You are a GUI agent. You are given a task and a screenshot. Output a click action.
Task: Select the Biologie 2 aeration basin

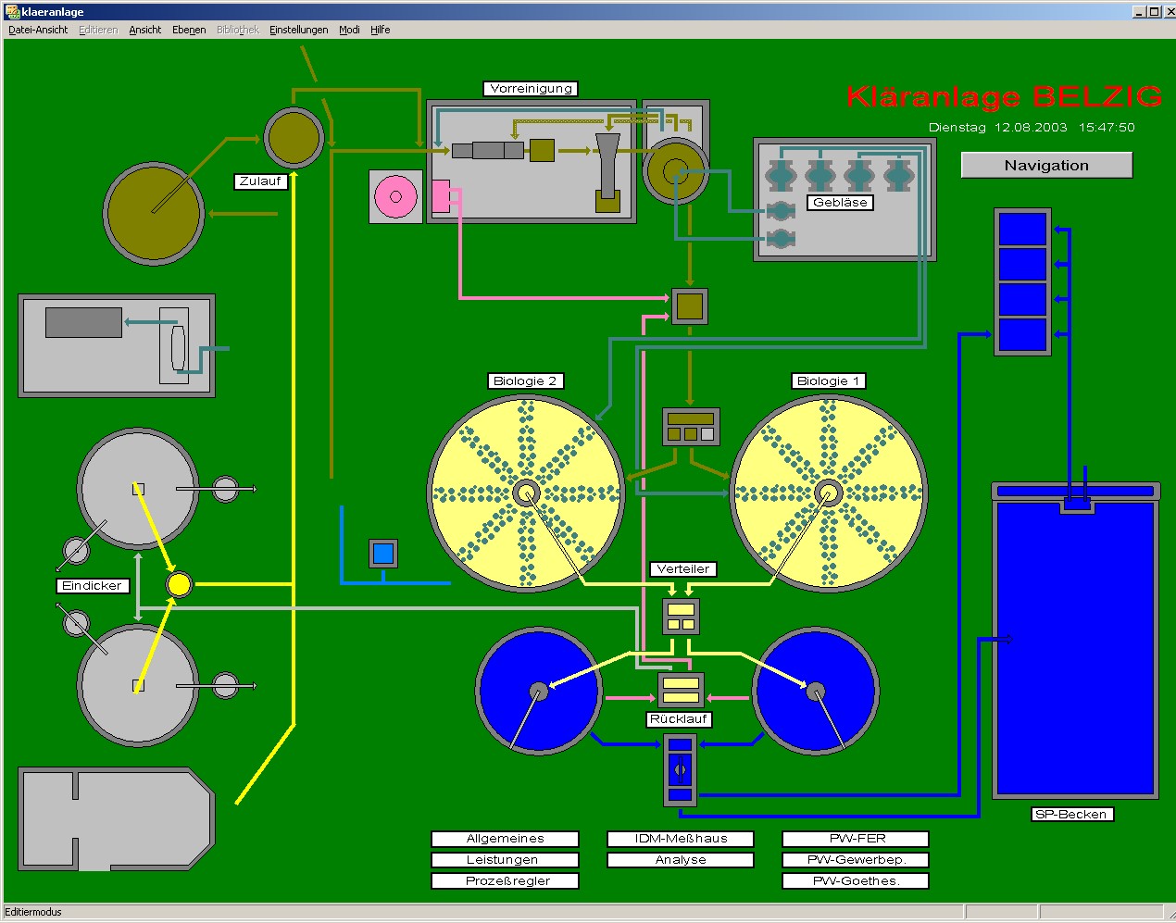(526, 493)
